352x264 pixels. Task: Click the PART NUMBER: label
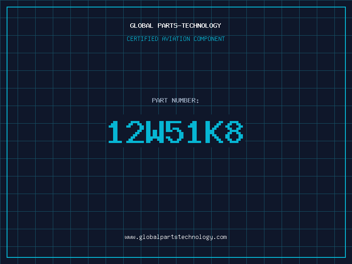point(175,100)
